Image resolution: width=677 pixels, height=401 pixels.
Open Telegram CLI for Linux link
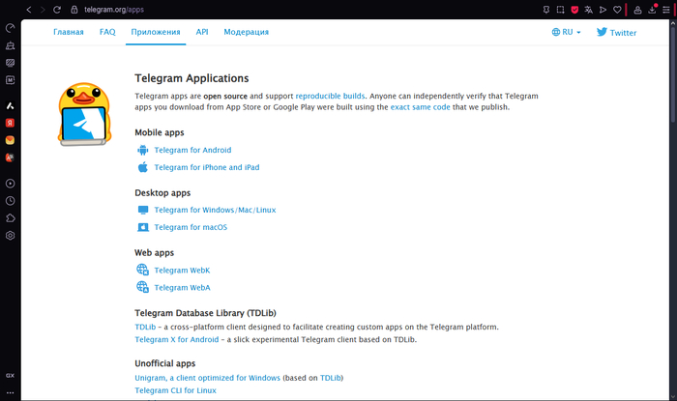click(175, 390)
